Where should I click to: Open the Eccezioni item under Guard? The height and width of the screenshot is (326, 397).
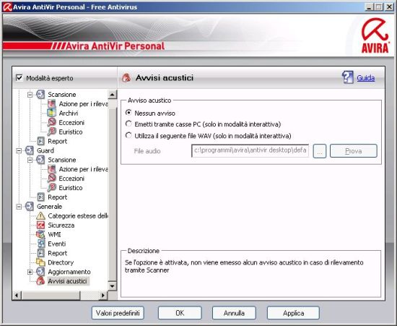click(71, 179)
